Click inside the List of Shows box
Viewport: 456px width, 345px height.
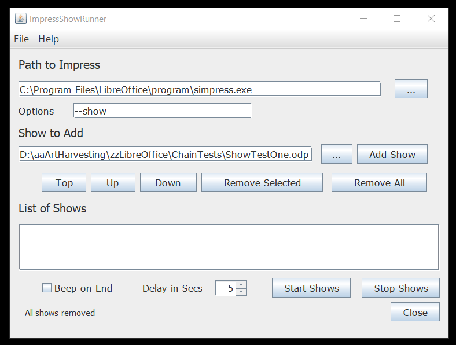tap(229, 247)
